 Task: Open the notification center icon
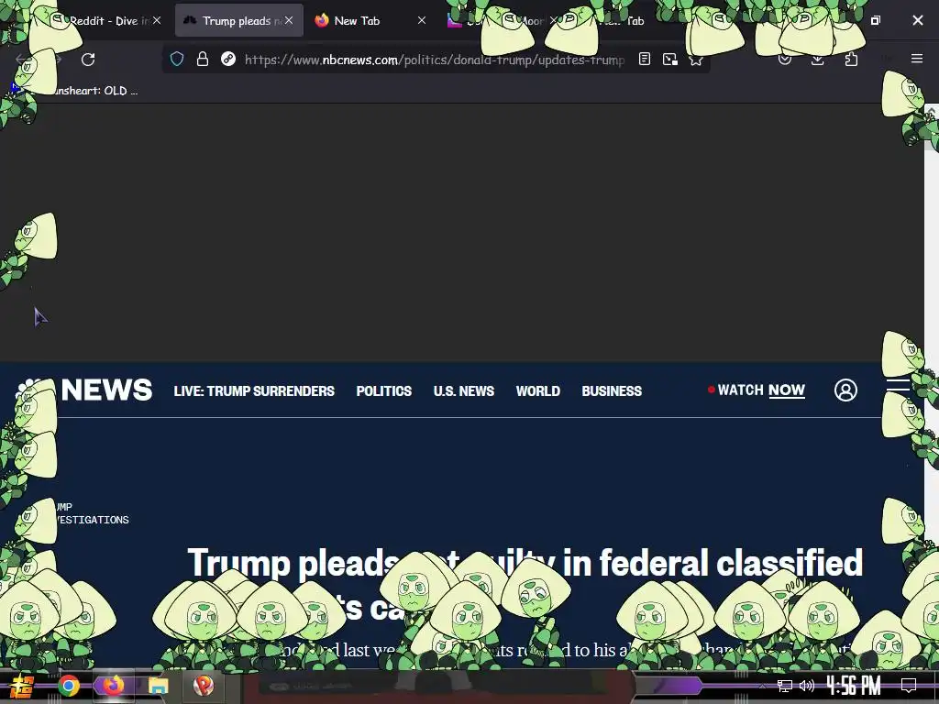[x=909, y=686]
